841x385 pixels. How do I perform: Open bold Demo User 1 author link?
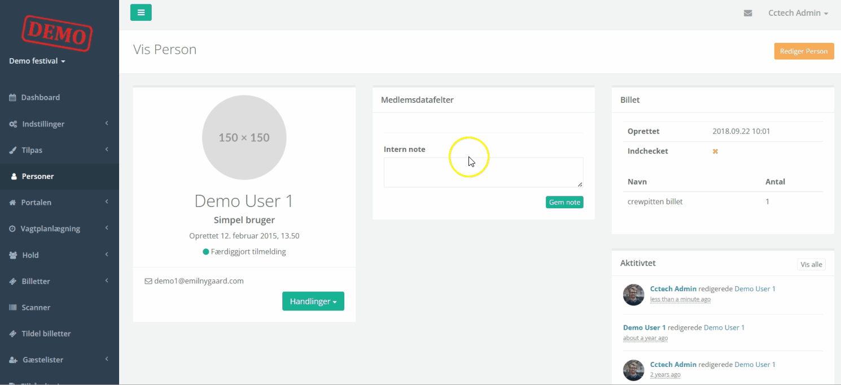point(645,327)
